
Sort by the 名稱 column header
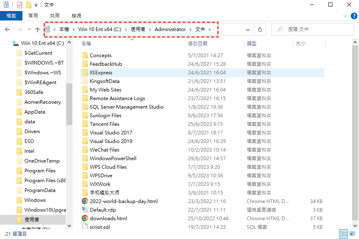pos(86,43)
